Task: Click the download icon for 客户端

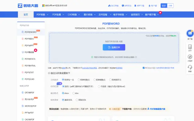Action: pyautogui.click(x=149, y=6)
